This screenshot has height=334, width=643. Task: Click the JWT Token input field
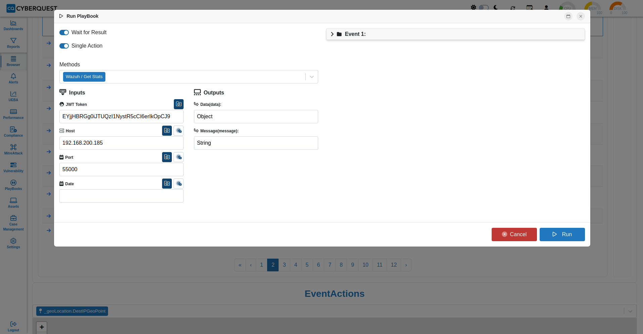(121, 117)
